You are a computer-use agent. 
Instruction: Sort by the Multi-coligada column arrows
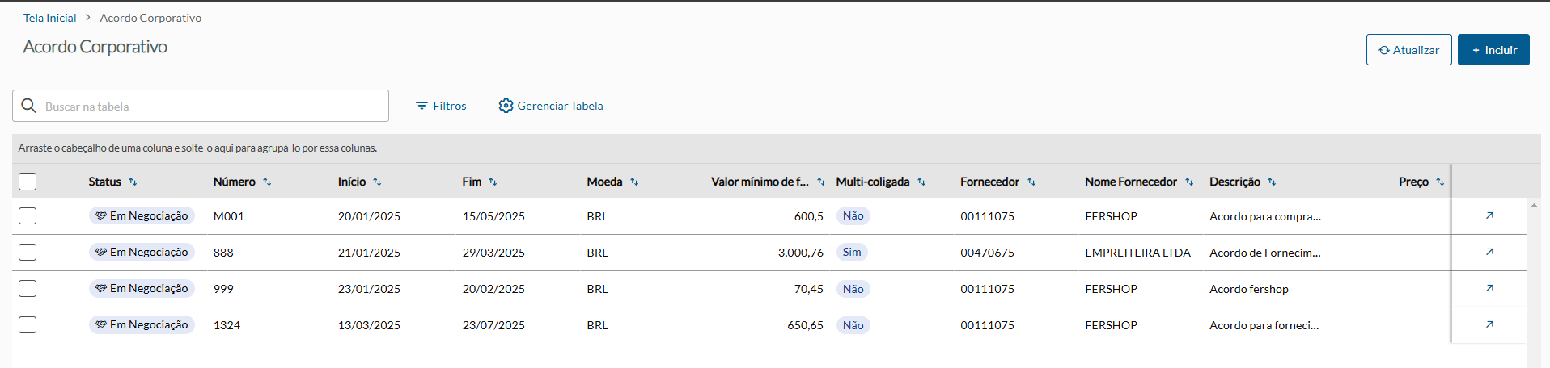(921, 182)
